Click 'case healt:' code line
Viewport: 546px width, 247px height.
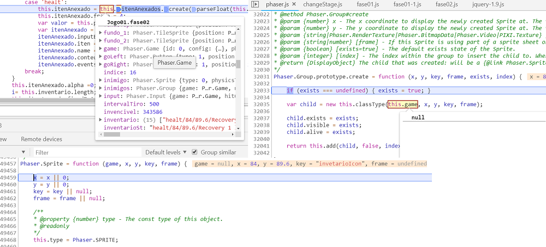[x=45, y=2]
